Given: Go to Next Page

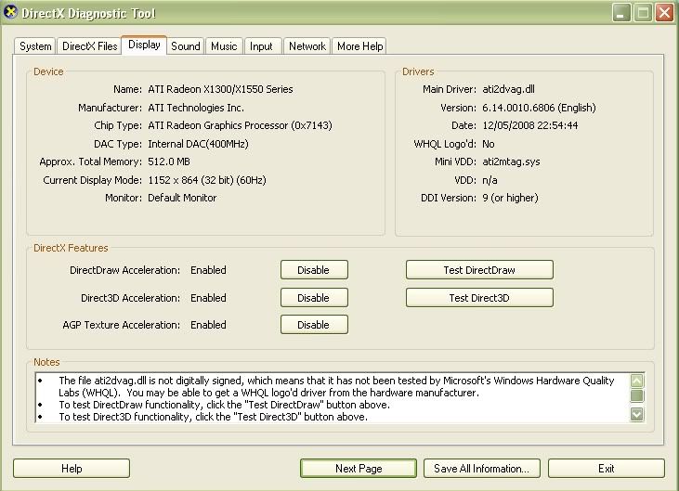Looking at the screenshot, I should tap(359, 469).
